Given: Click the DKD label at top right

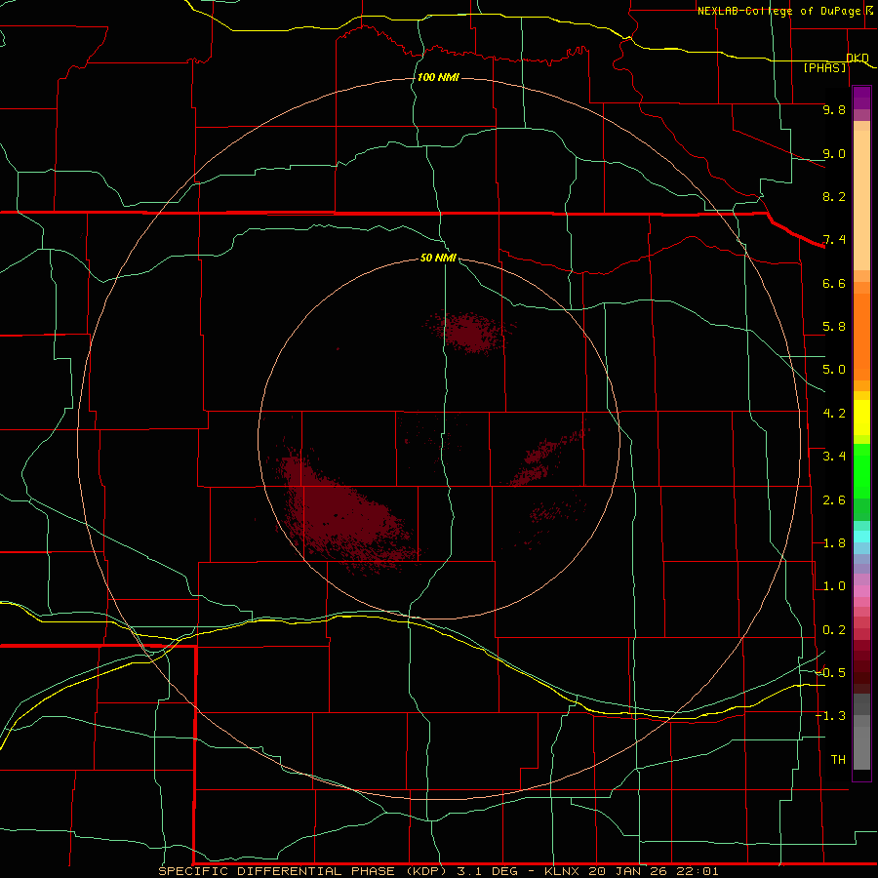Looking at the screenshot, I should pyautogui.click(x=858, y=58).
